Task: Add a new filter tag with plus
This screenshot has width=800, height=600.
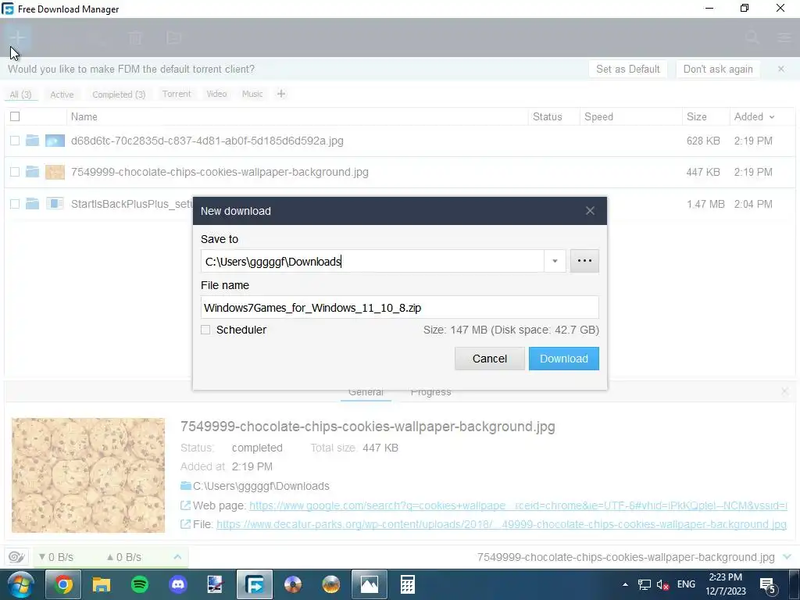Action: [x=281, y=94]
